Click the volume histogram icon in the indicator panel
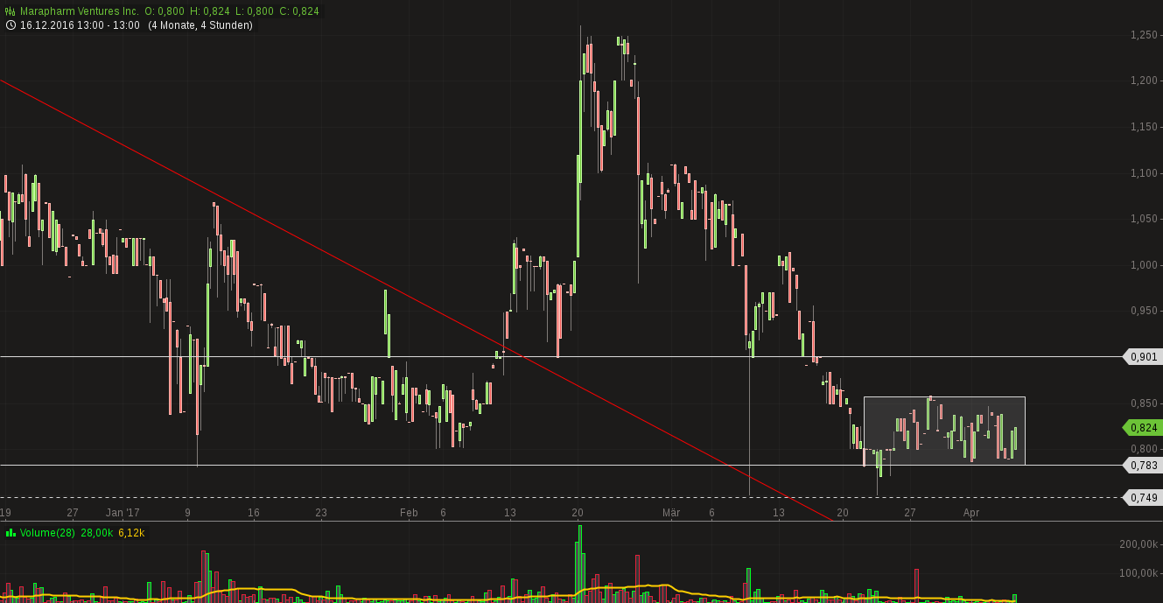The width and height of the screenshot is (1163, 603). [11, 533]
